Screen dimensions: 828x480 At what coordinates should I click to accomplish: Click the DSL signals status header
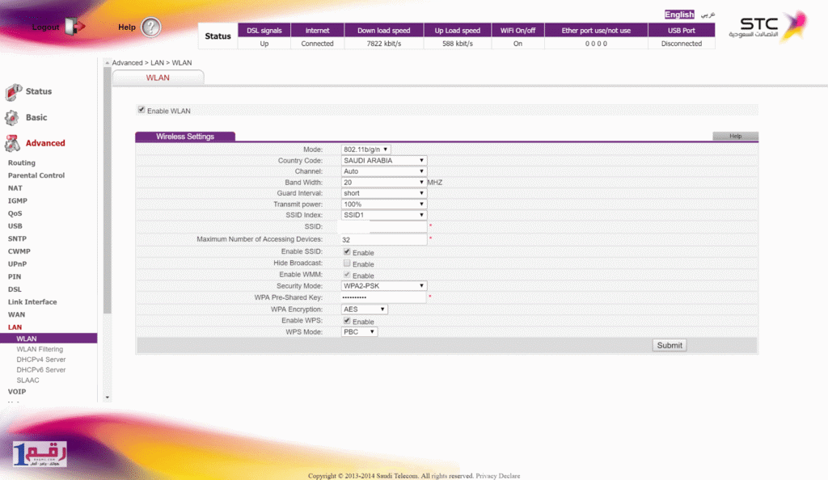(x=264, y=29)
